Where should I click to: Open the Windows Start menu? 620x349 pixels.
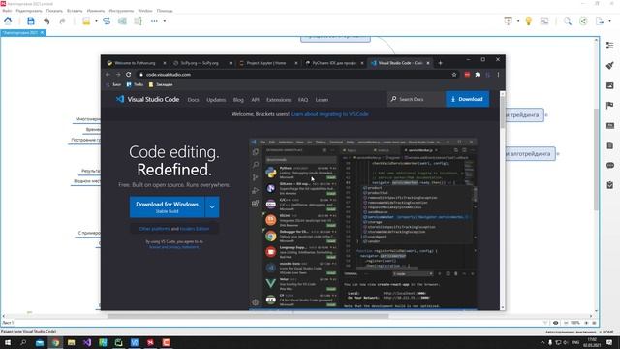[x=7, y=342]
